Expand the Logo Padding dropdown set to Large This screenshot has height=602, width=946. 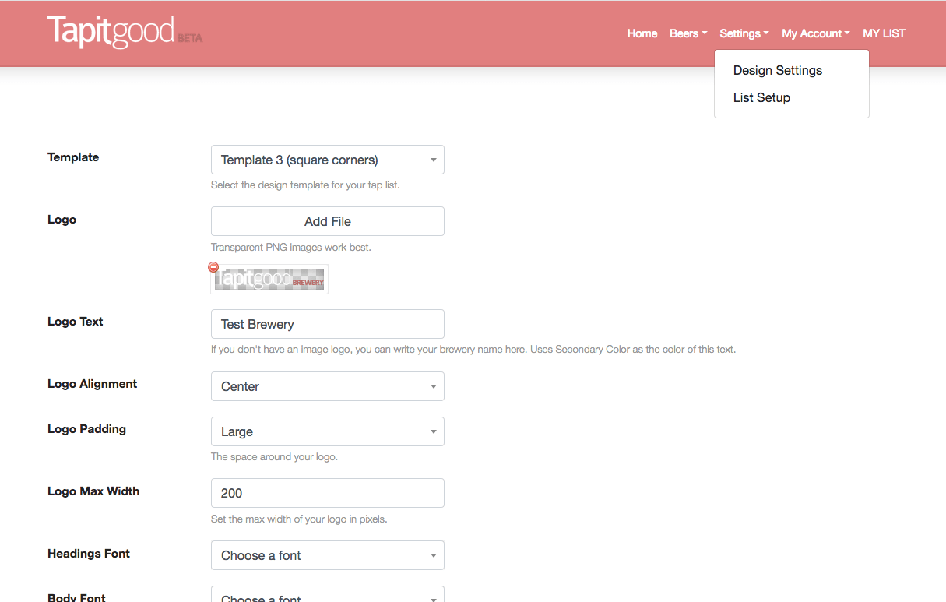[x=327, y=431]
